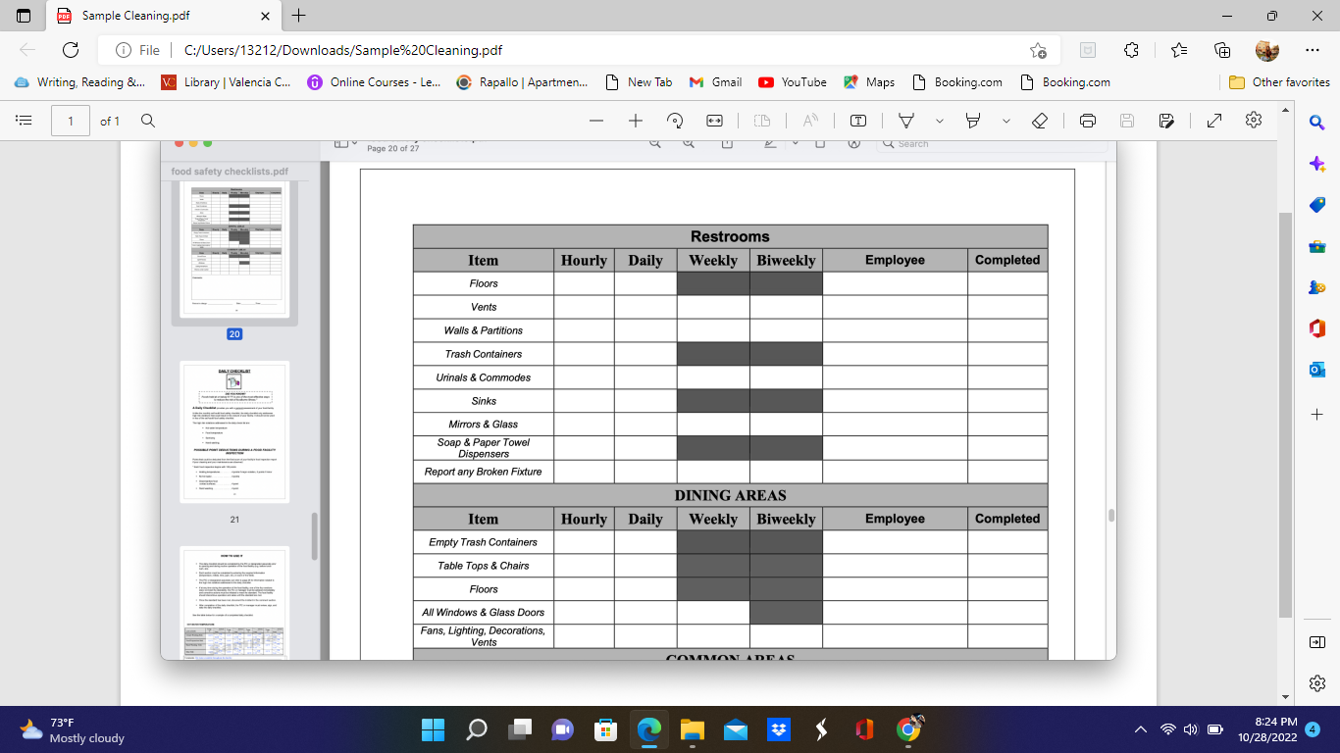Open the table of contents panel
The height and width of the screenshot is (753, 1340).
click(25, 121)
